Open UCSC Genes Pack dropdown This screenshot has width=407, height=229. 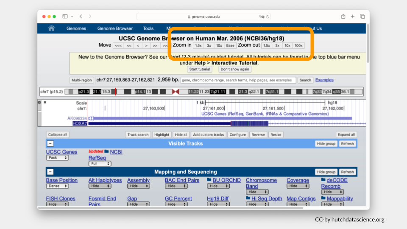[57, 158]
